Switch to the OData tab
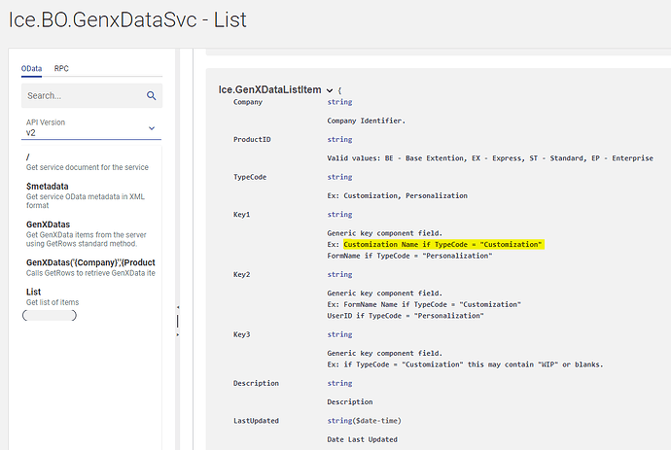671x450 pixels. tap(31, 68)
